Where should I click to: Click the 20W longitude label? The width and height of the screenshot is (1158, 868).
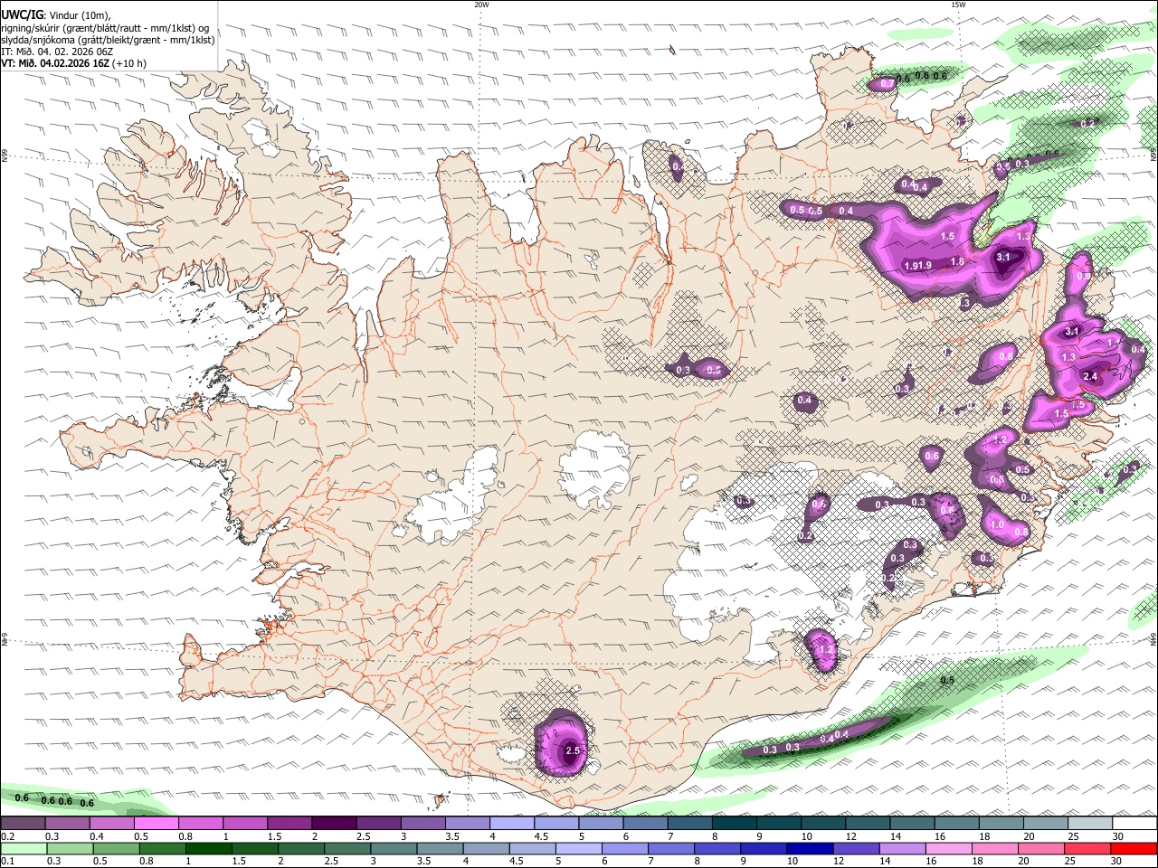click(x=481, y=5)
